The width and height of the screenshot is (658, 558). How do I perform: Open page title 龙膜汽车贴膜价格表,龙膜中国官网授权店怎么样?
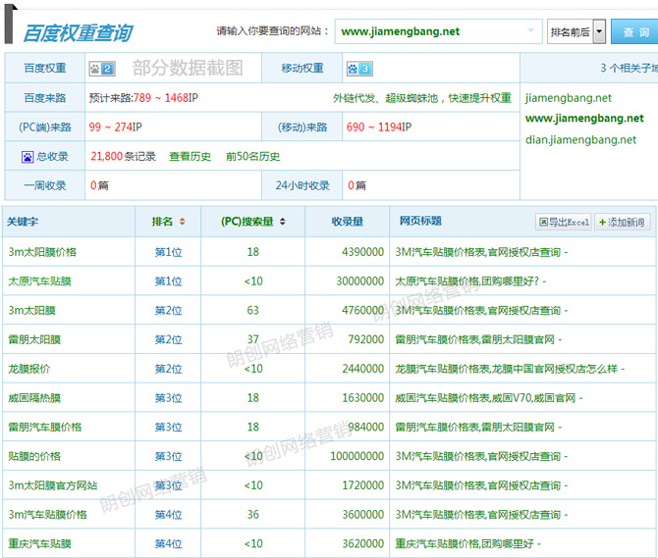(x=510, y=369)
